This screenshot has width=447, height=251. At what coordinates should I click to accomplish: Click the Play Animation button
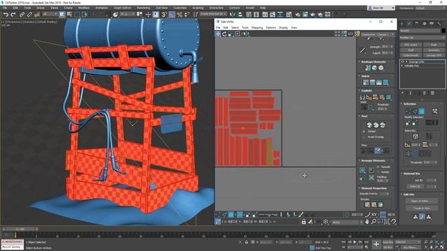pyautogui.click(x=355, y=242)
